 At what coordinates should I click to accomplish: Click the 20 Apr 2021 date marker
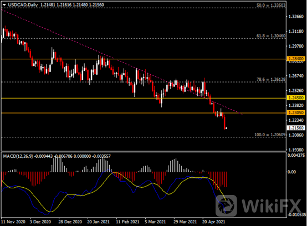pyautogui.click(x=213, y=222)
